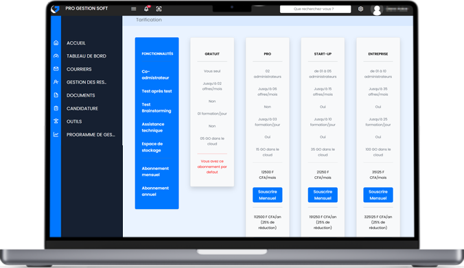
Task: Click the chart icon beside Programme de ges...
Action: pos(56,134)
